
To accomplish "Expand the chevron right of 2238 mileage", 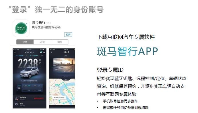I will 44,64.
